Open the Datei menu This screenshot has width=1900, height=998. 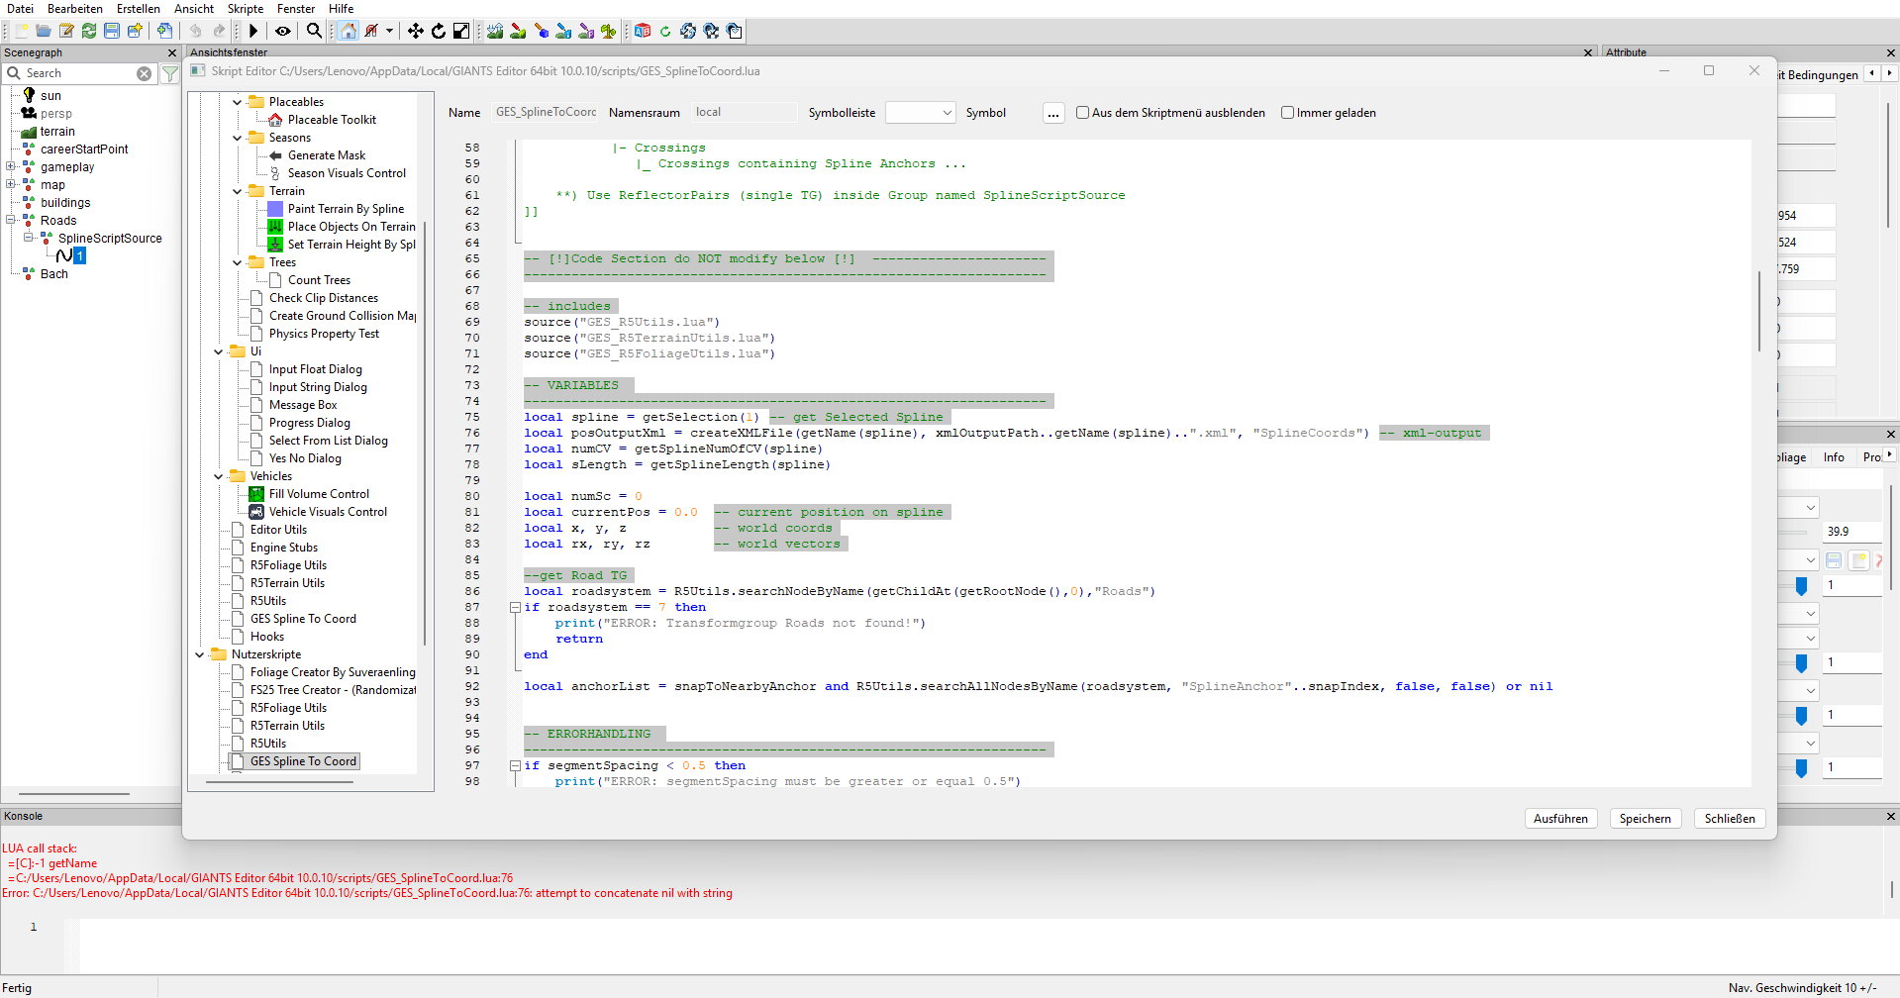click(x=20, y=9)
